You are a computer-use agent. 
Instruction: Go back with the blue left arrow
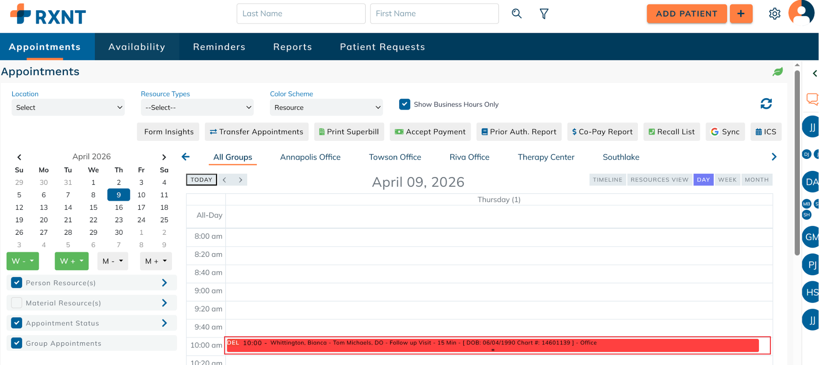point(186,157)
